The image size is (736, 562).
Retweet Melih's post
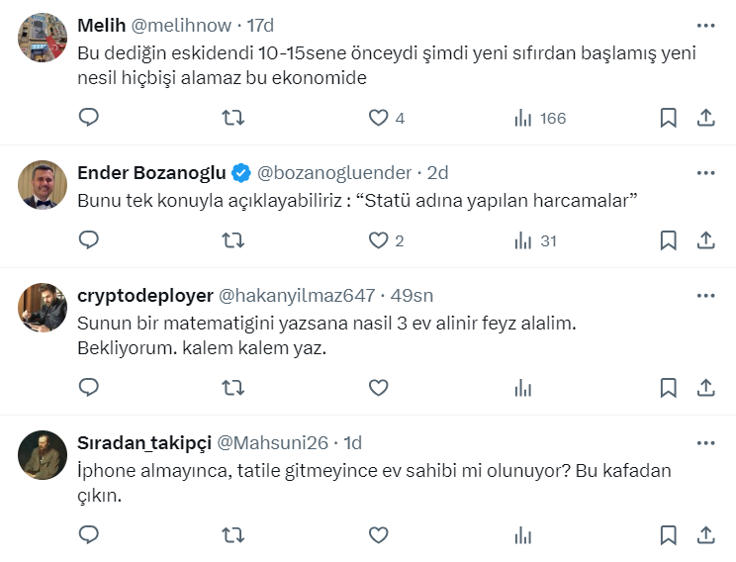tap(233, 118)
